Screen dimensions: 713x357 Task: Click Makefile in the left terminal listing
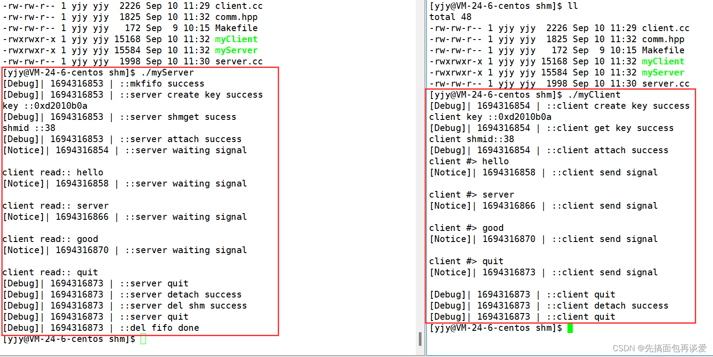point(236,28)
